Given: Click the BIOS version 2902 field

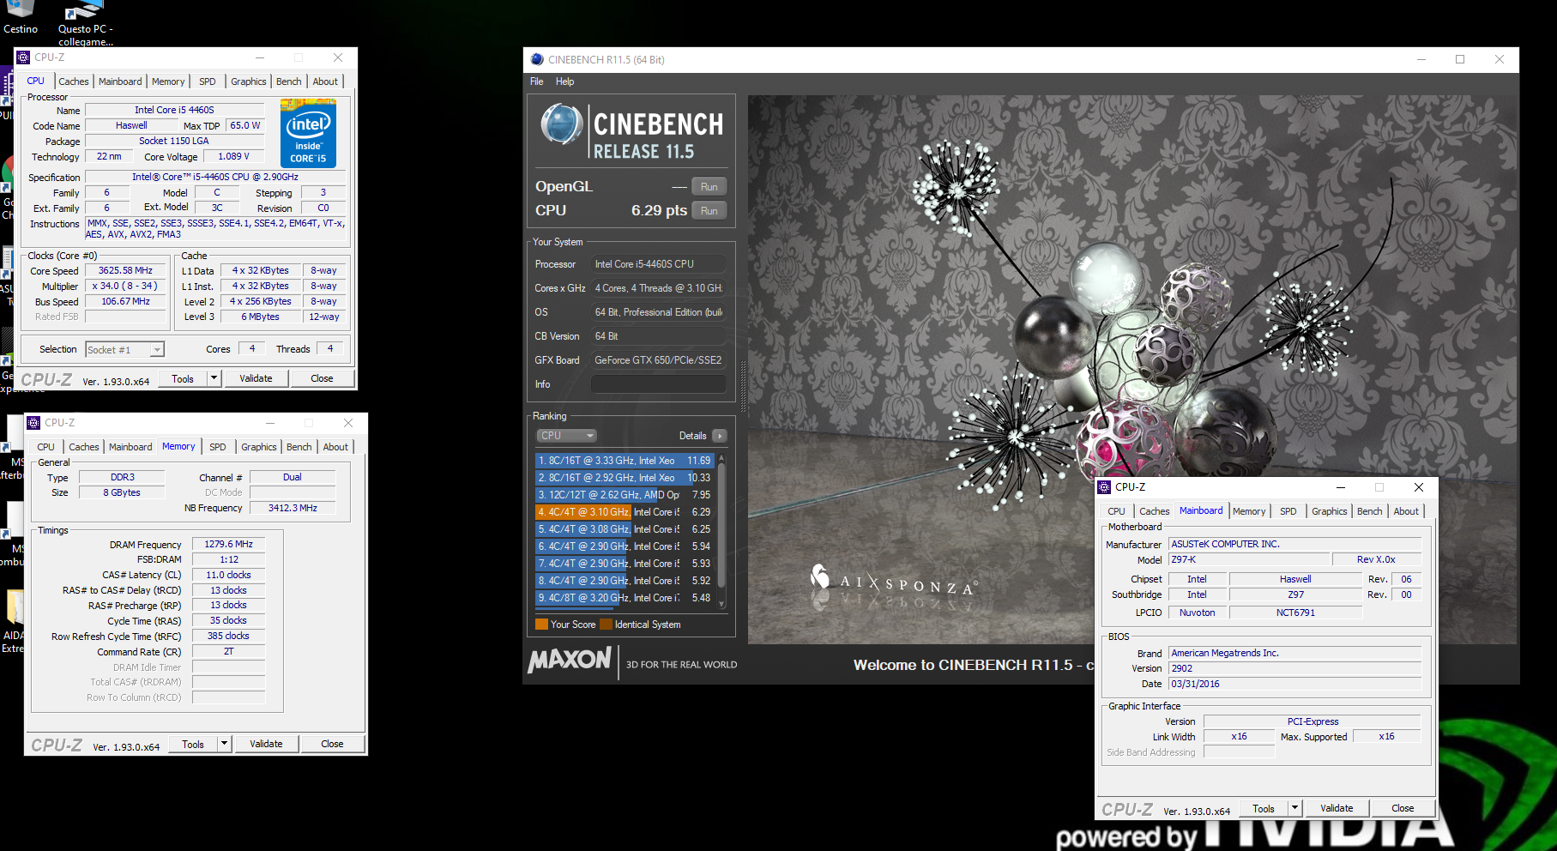Looking at the screenshot, I should click(1295, 668).
